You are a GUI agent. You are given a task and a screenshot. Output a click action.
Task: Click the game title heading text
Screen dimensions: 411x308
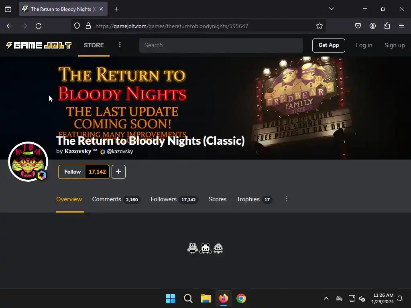click(x=151, y=141)
